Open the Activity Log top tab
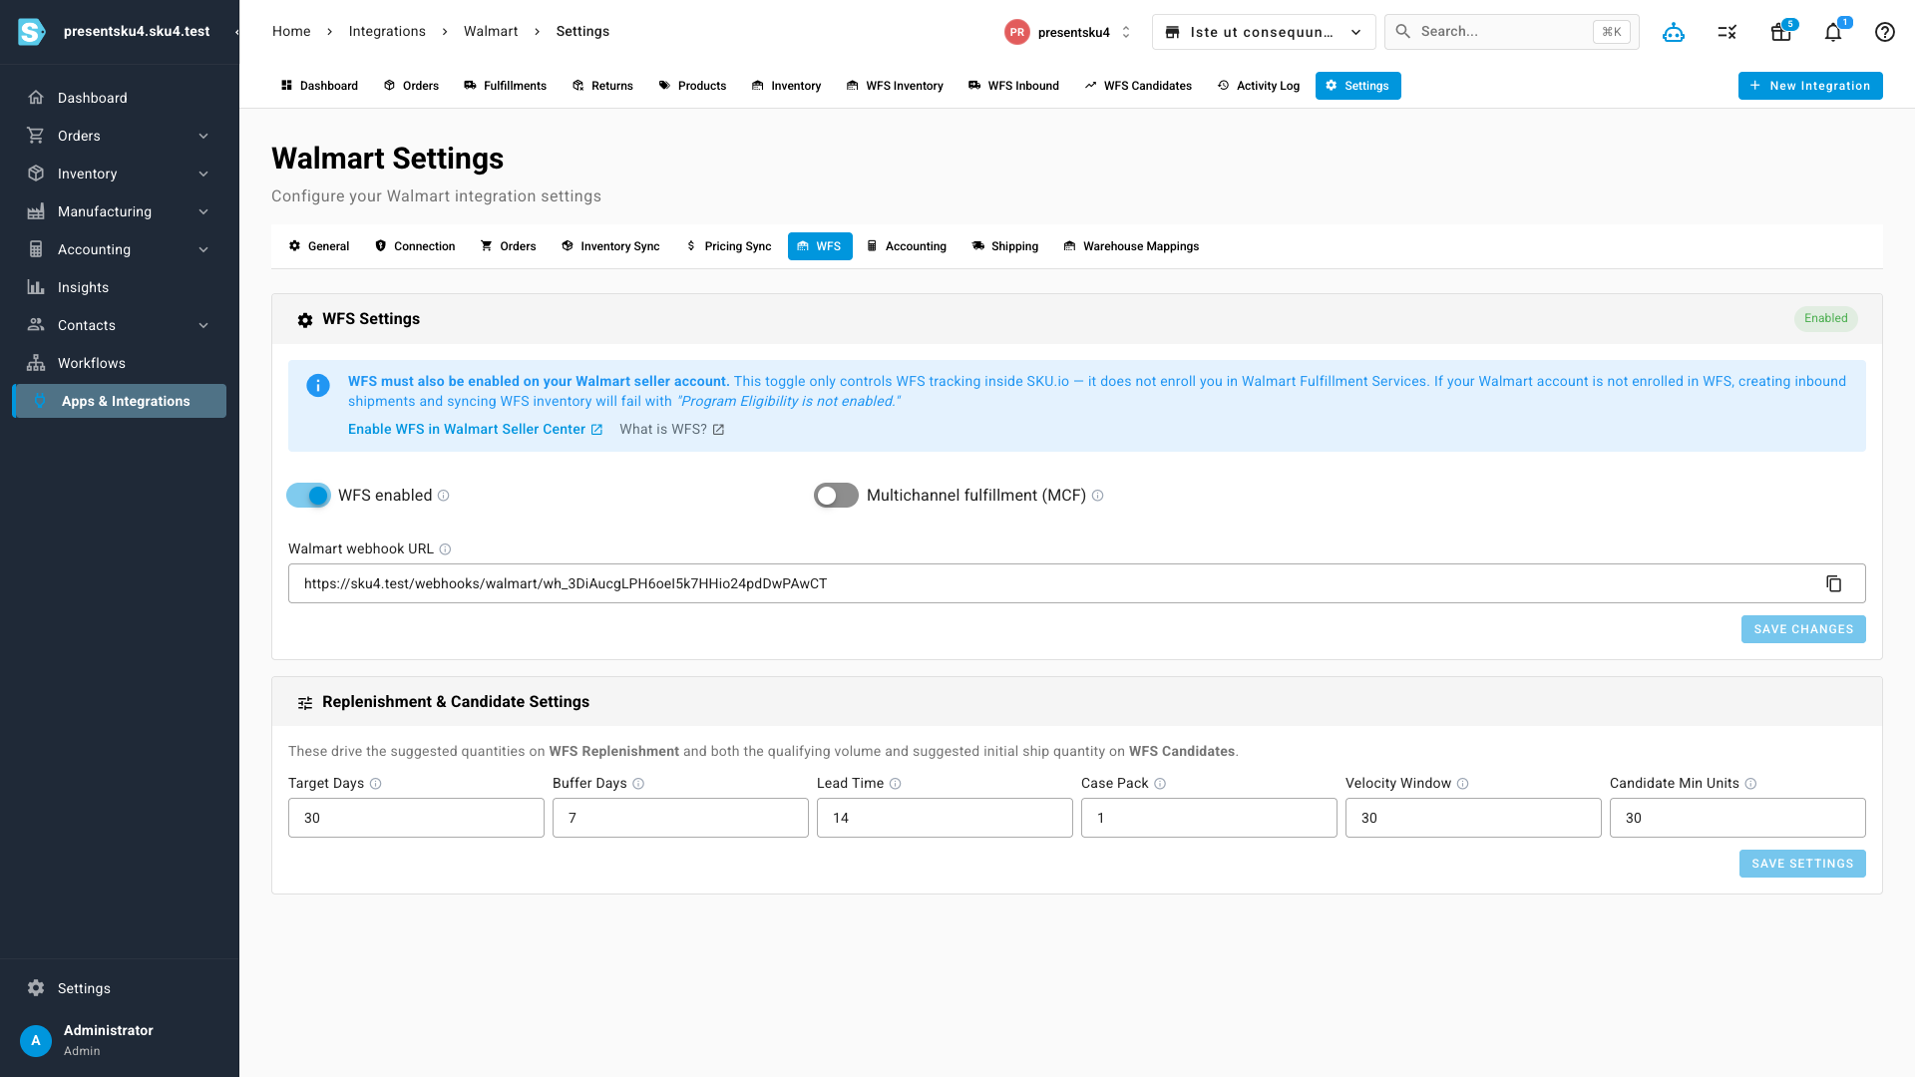The width and height of the screenshot is (1915, 1077). [x=1259, y=86]
